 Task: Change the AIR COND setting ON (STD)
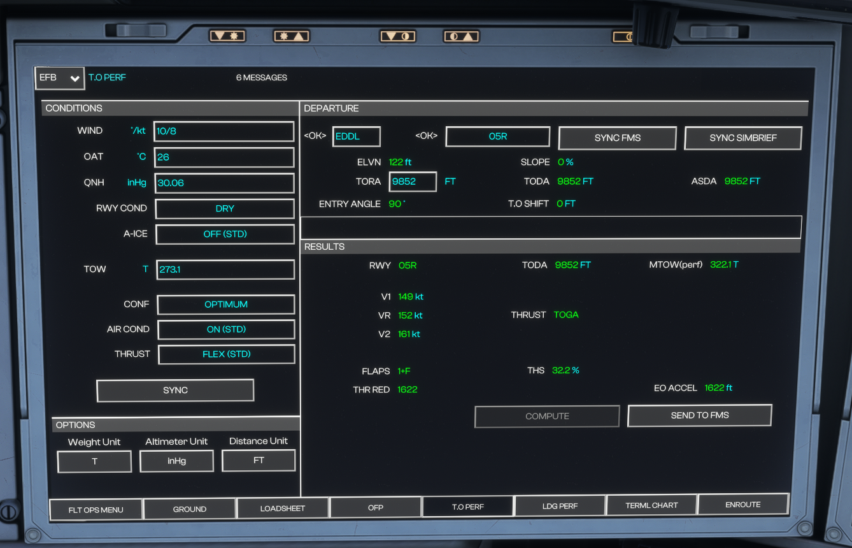coord(226,329)
